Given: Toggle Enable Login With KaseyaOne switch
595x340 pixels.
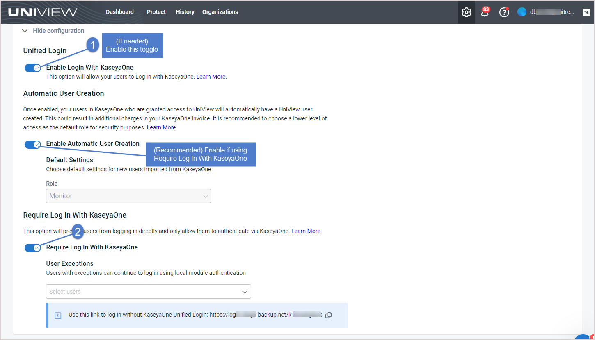Looking at the screenshot, I should [x=32, y=68].
